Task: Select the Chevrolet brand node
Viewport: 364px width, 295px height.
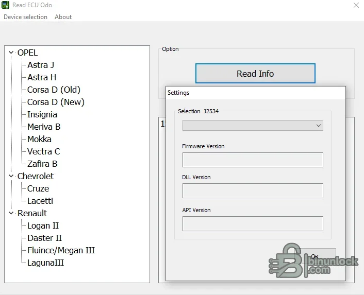Action: [x=36, y=176]
